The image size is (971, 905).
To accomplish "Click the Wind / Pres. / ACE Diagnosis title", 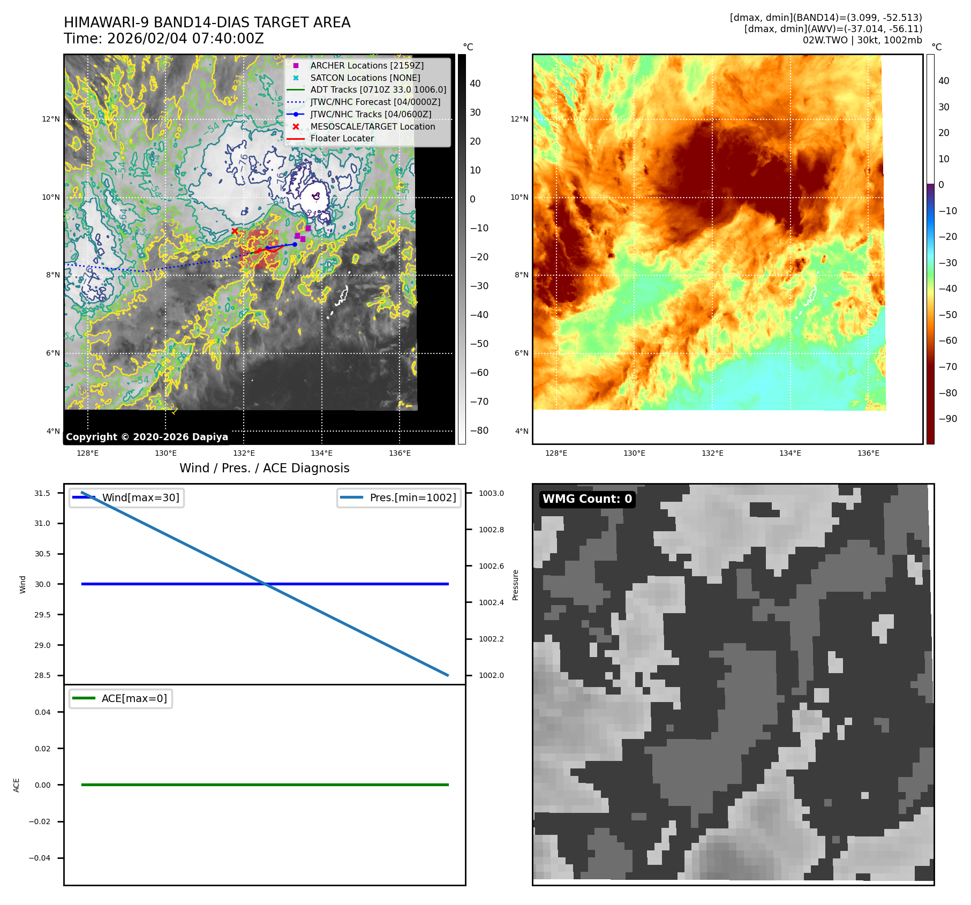I will (x=264, y=468).
